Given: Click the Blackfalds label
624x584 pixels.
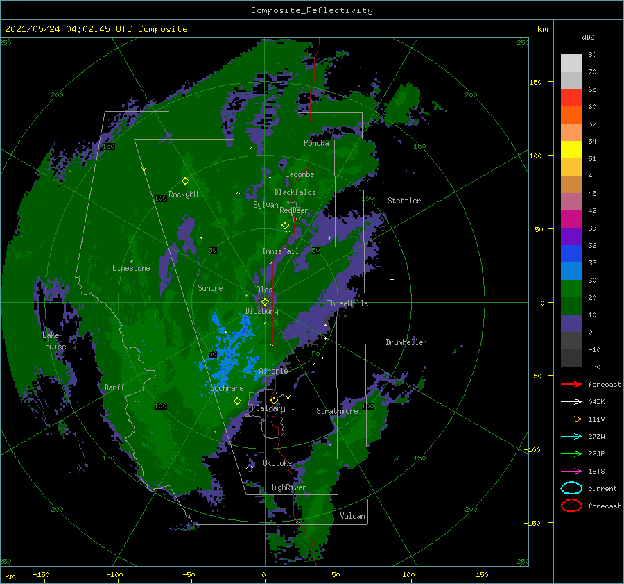Looking at the screenshot, I should 295,192.
